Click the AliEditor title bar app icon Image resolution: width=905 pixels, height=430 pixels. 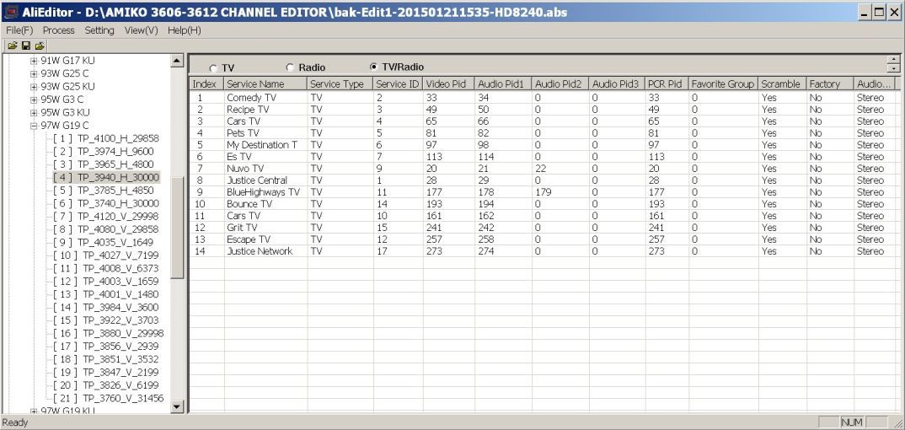11,12
